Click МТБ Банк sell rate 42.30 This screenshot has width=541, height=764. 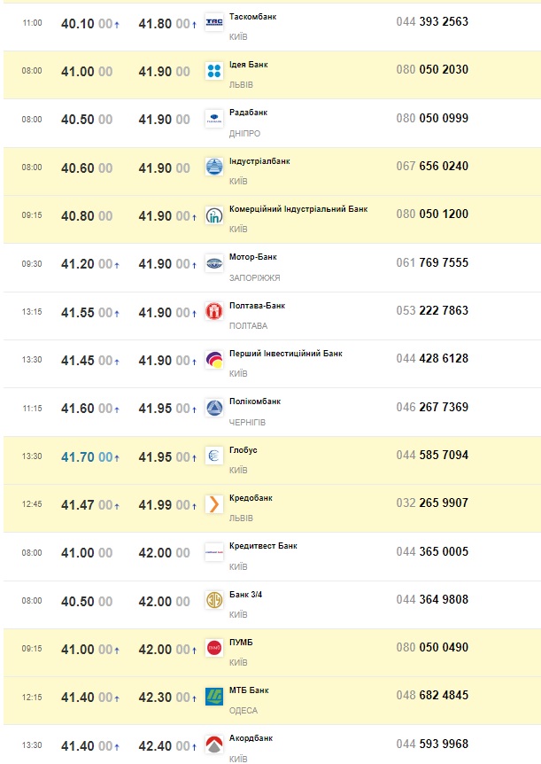click(155, 698)
